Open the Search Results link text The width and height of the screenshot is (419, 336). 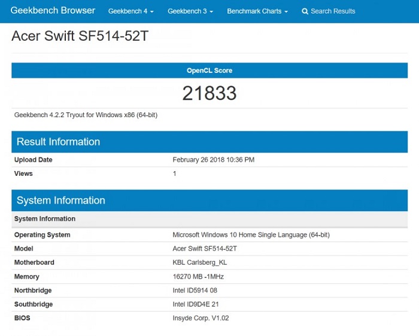click(333, 11)
